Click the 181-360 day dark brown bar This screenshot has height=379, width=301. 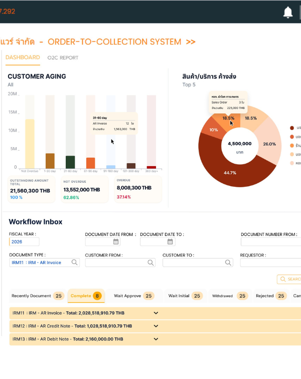pos(131,166)
